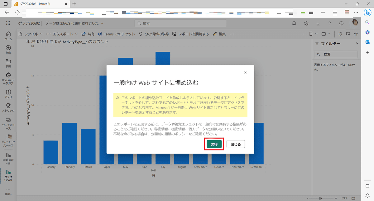Image resolution: width=374 pixels, height=201 pixels.
Task: Add a sidebar app with plus icon
Action: pyautogui.click(x=367, y=53)
